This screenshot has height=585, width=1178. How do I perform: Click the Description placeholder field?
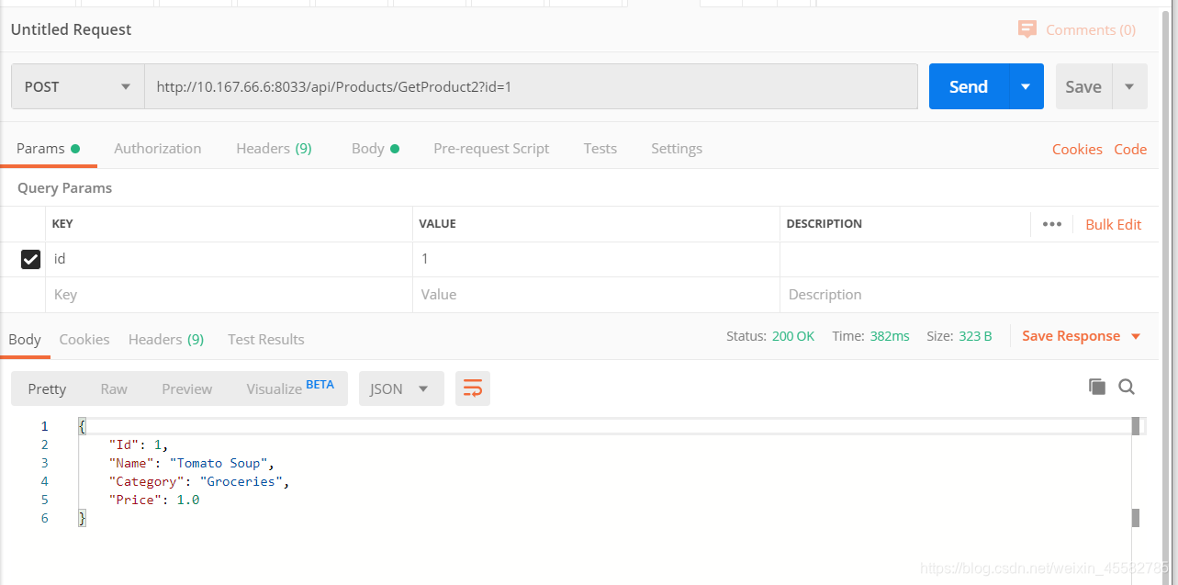[970, 295]
